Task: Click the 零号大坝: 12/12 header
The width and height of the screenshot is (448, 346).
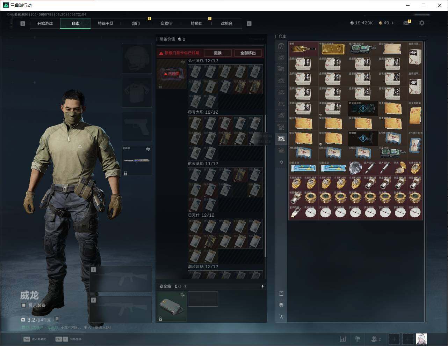Action: pyautogui.click(x=203, y=112)
